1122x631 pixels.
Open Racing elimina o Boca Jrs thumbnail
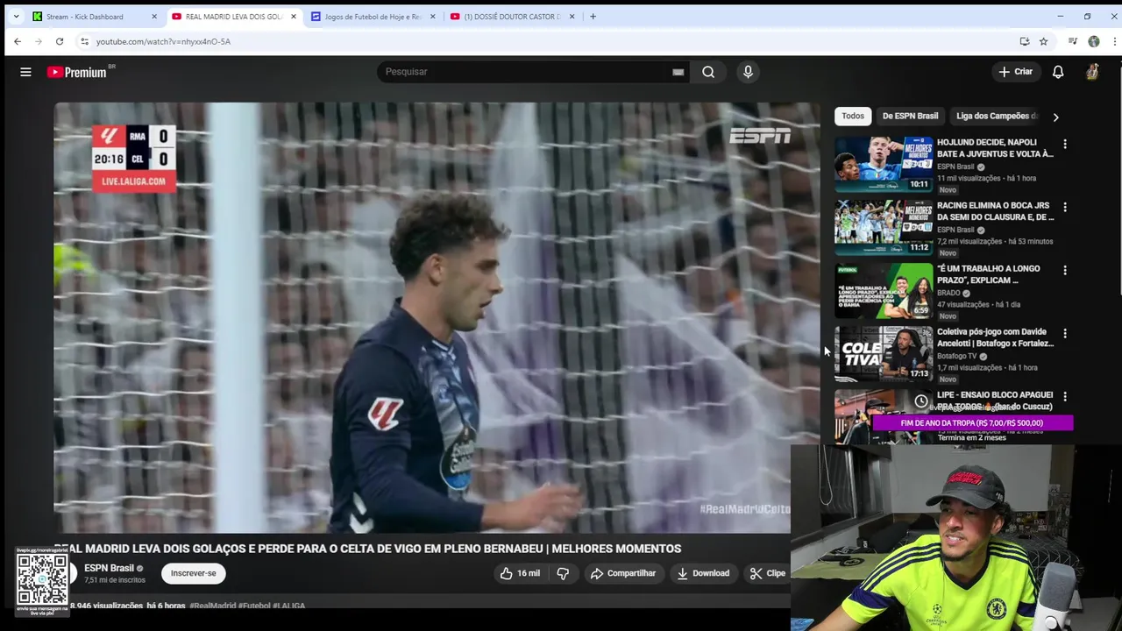(x=884, y=227)
